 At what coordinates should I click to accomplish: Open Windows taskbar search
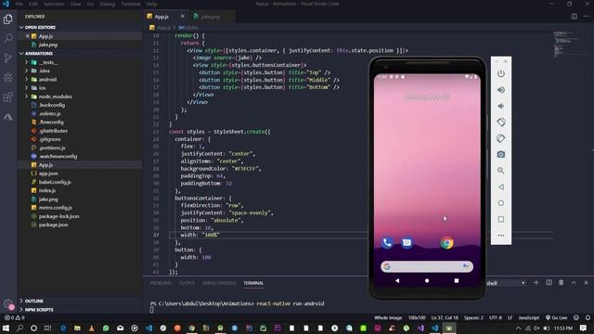pyautogui.click(x=19, y=328)
